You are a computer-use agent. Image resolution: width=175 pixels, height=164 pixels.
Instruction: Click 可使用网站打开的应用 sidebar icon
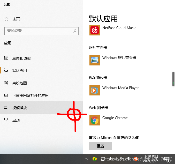(x=6, y=95)
